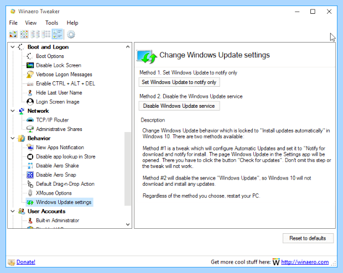Select Administrative Shares tree item
The height and width of the screenshot is (273, 343).
[x=59, y=129]
